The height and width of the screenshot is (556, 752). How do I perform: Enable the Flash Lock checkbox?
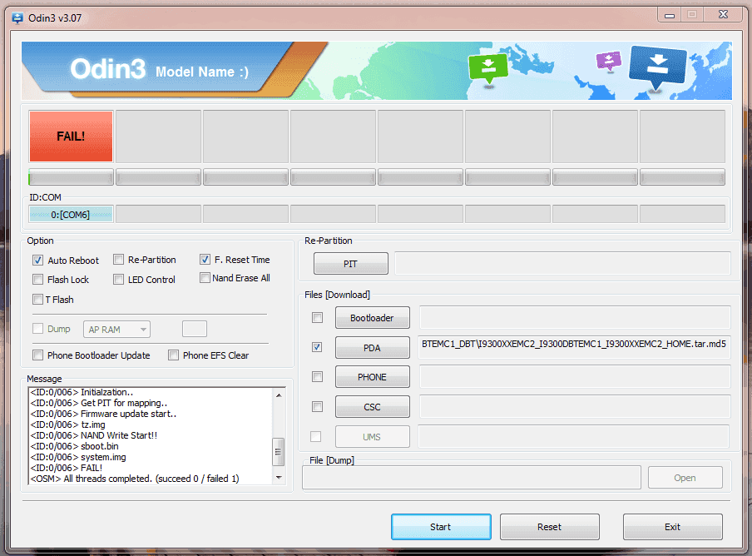click(x=38, y=279)
